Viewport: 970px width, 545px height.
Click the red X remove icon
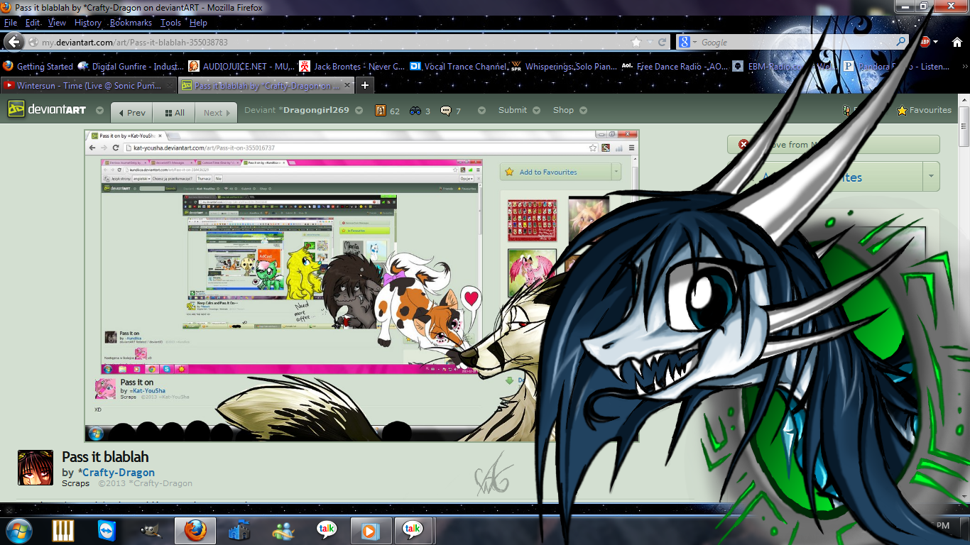(x=743, y=144)
